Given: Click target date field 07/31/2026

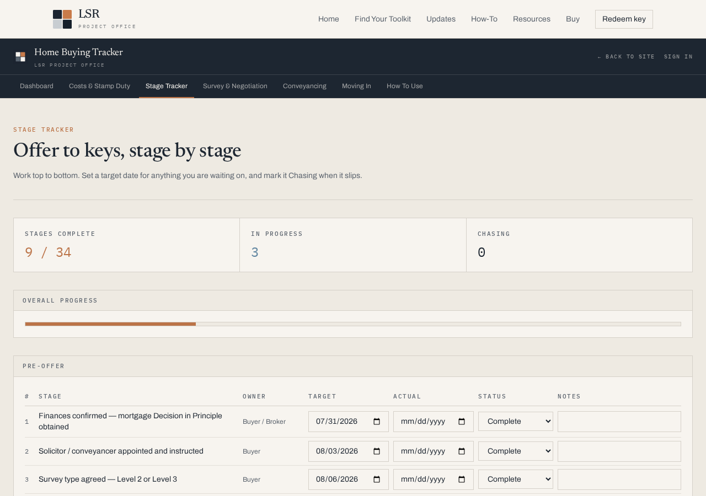Looking at the screenshot, I should click(x=349, y=422).
